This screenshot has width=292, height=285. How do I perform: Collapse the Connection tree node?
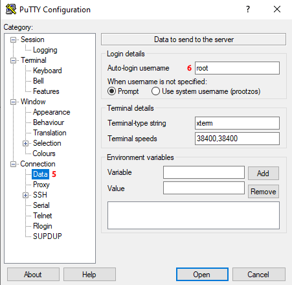click(x=14, y=164)
